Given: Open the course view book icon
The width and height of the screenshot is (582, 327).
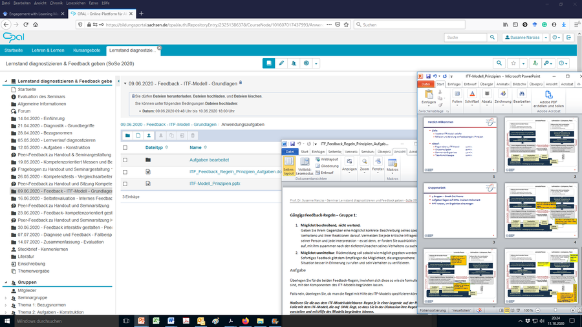Looking at the screenshot, I should point(269,63).
